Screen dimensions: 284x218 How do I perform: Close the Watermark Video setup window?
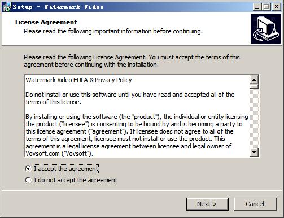click(277, 7)
